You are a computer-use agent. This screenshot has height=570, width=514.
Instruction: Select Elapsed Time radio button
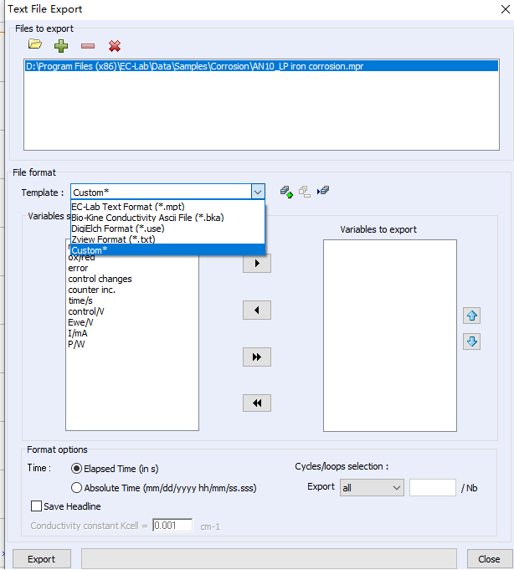click(77, 469)
